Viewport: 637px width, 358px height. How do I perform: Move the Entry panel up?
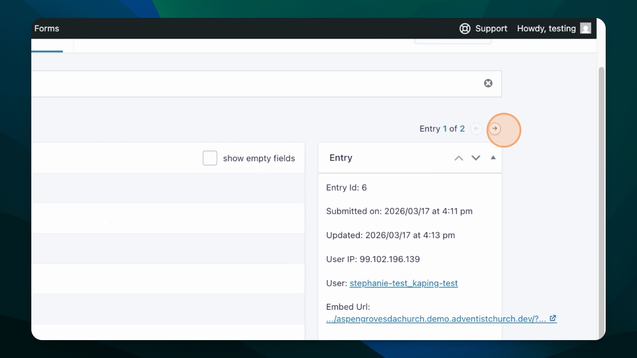pos(459,158)
